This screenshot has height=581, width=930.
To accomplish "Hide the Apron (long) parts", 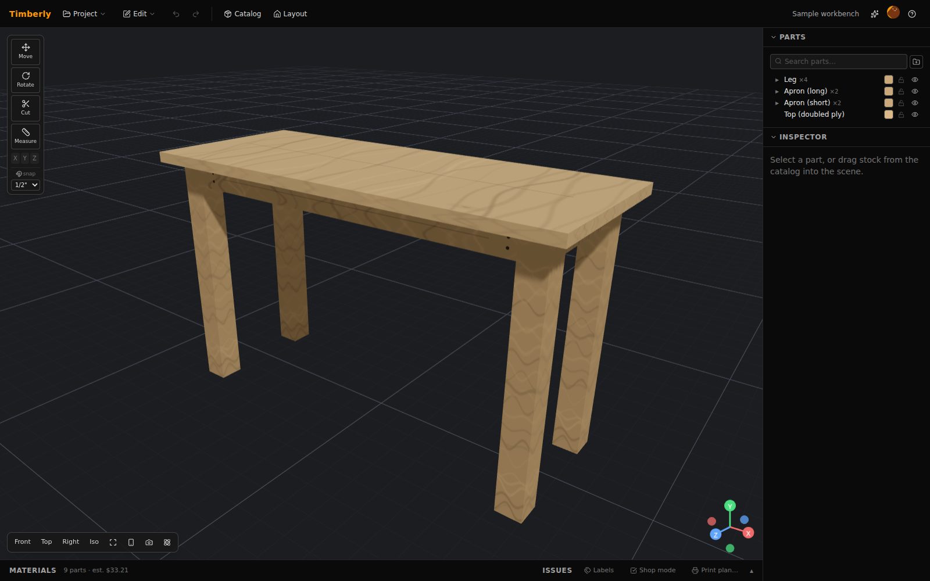I will point(915,91).
